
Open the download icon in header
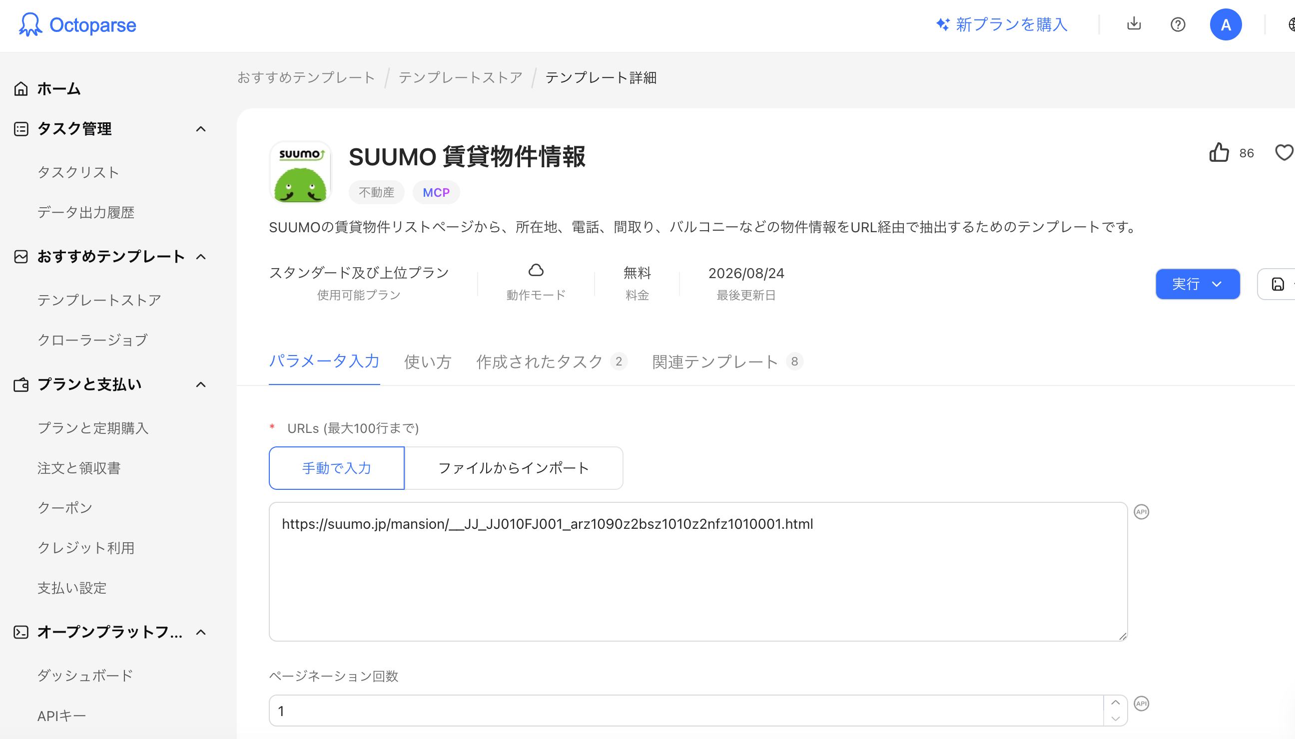click(1134, 24)
